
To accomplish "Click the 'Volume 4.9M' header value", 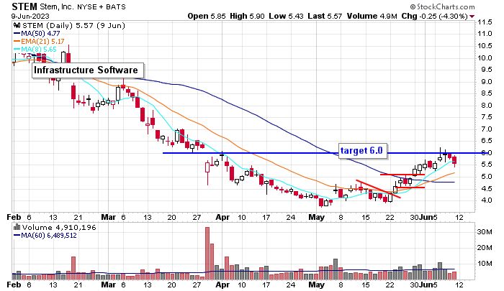I will point(372,16).
